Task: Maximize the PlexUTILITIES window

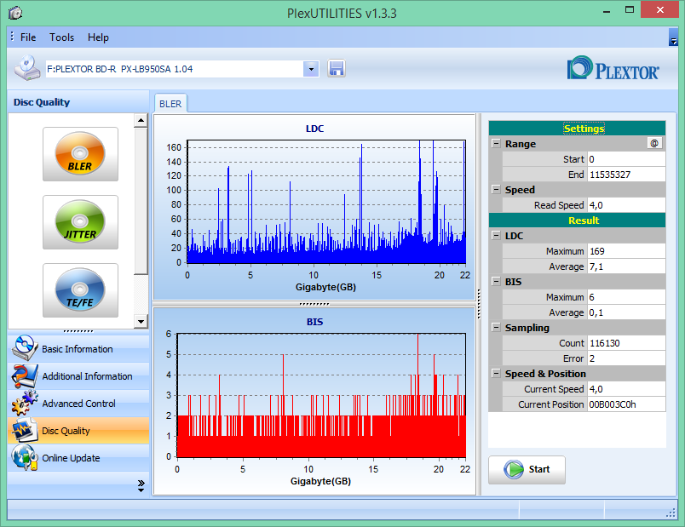Action: pyautogui.click(x=629, y=10)
